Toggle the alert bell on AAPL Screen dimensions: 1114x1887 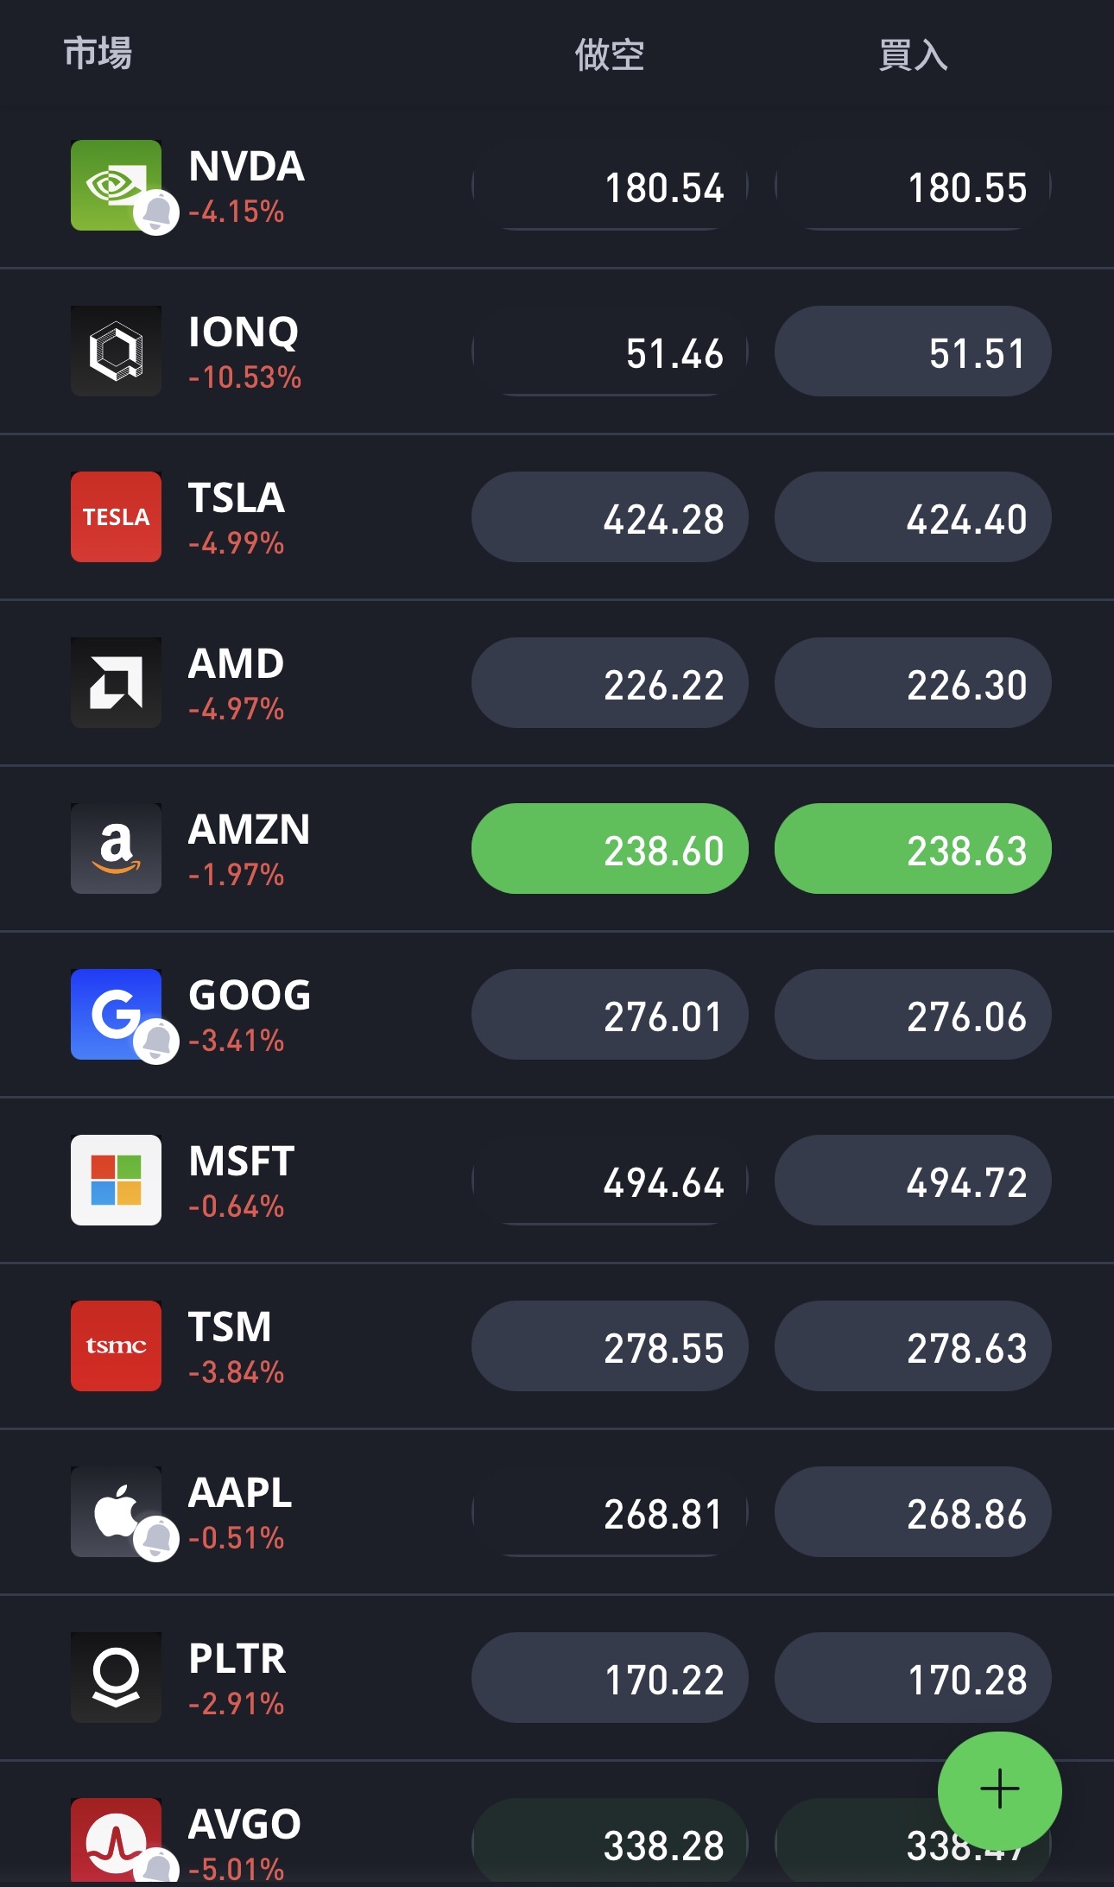click(x=156, y=1538)
